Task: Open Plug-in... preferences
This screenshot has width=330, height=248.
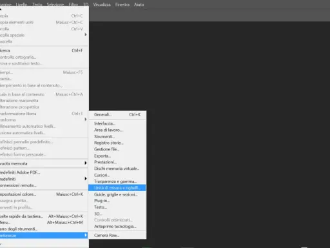Action: (x=117, y=201)
